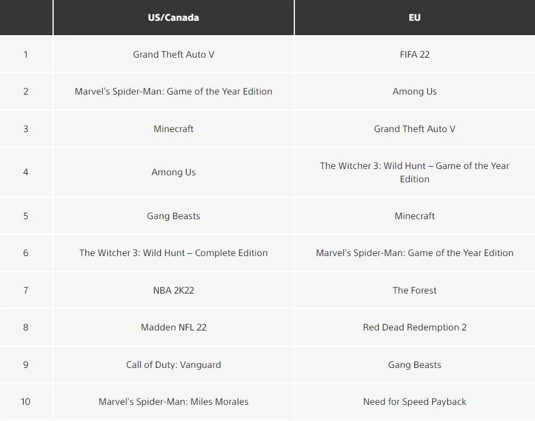
Task: Click rank number 1 in first column
Action: (x=25, y=54)
